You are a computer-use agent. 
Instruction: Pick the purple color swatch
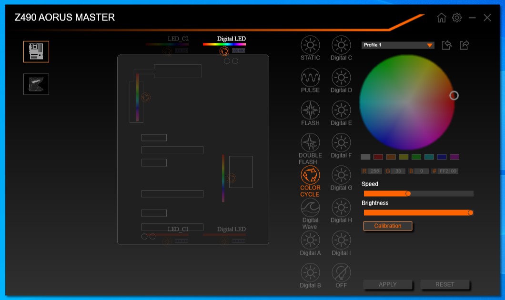point(454,157)
